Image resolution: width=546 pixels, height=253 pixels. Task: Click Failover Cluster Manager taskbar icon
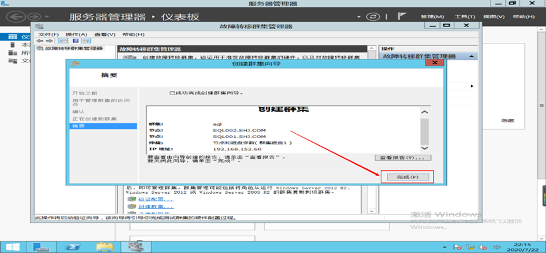pyautogui.click(x=135, y=247)
